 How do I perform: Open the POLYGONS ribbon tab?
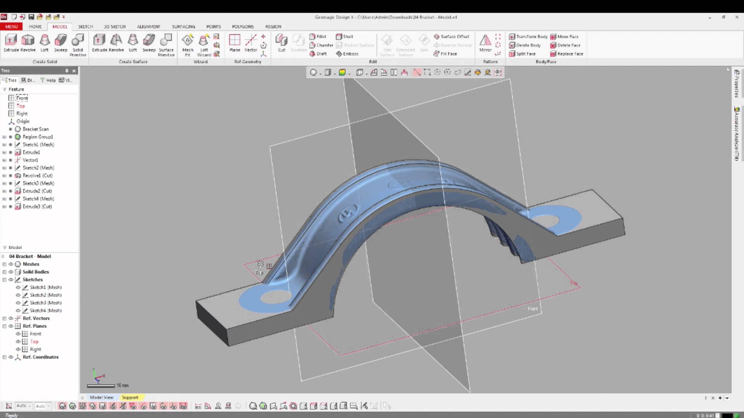tap(243, 27)
